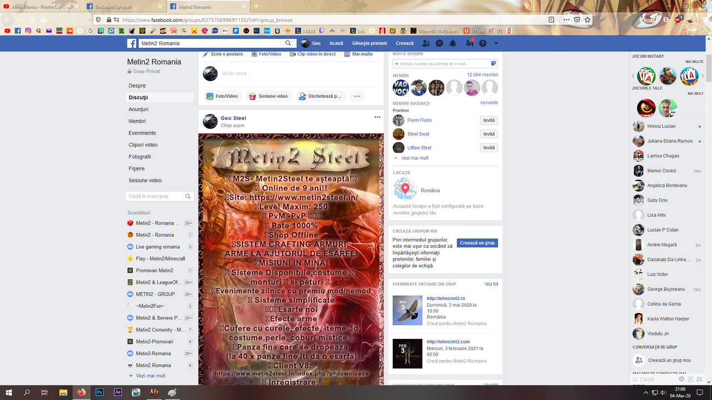Click the search magnifier button in Facebook header
712x400 pixels.
288,43
